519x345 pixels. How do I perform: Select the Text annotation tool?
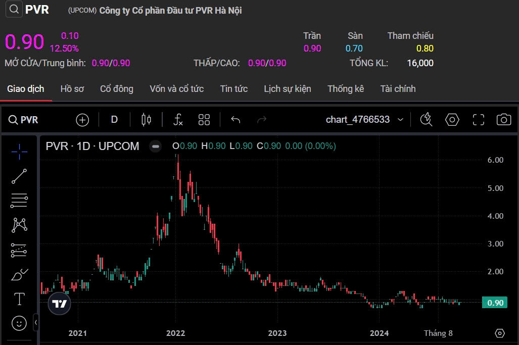coord(19,299)
